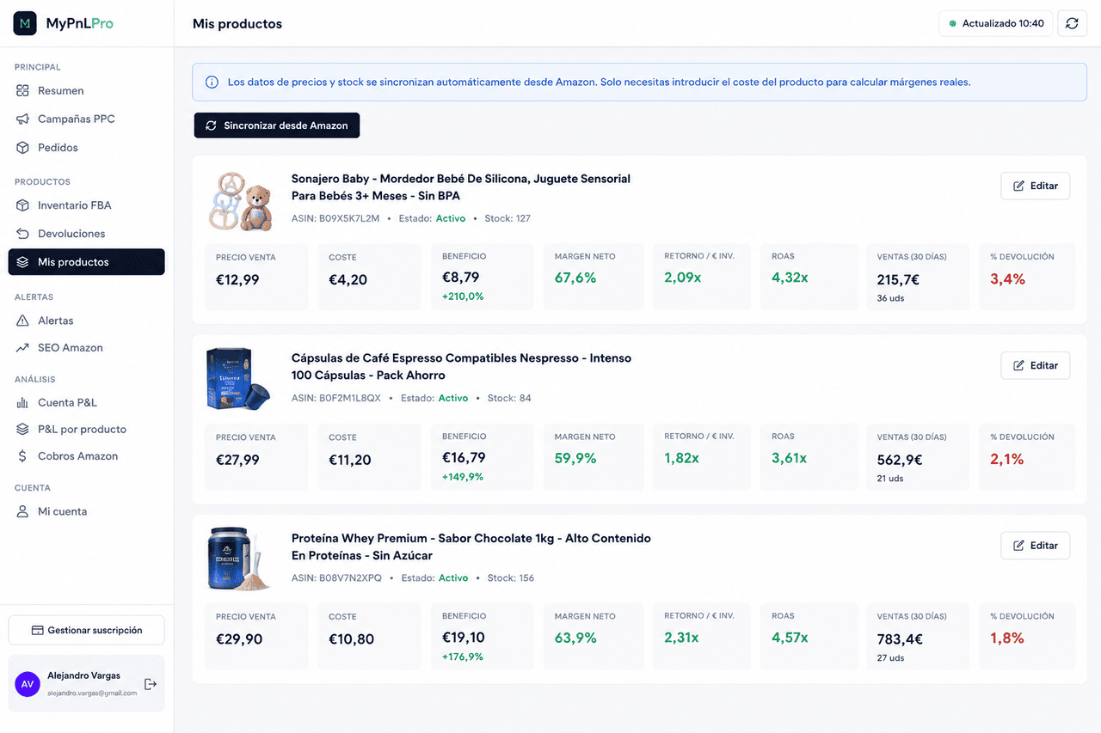Click the Cuenta P&L bar chart icon
The width and height of the screenshot is (1101, 733).
(23, 402)
